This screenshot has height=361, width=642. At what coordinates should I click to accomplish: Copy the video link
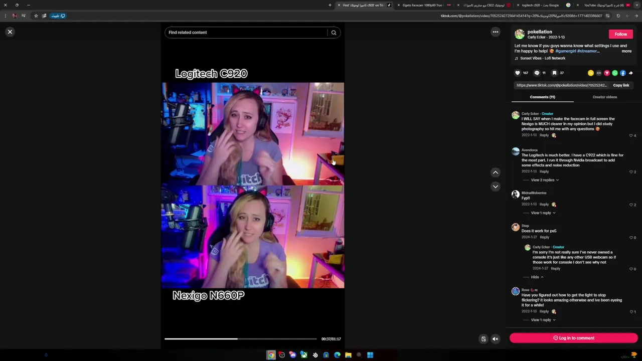621,85
